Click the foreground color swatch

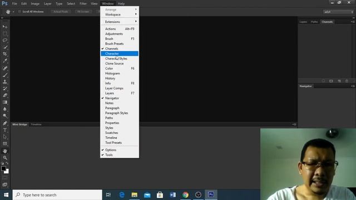pos(3,168)
